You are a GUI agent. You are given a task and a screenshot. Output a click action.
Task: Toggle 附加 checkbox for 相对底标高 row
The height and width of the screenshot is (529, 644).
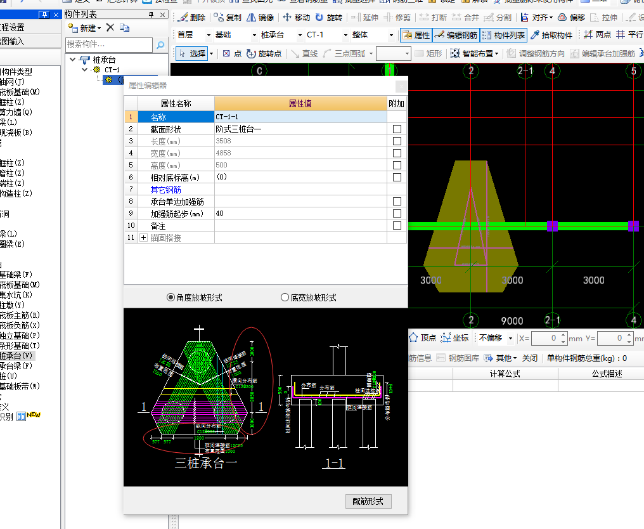[397, 177]
